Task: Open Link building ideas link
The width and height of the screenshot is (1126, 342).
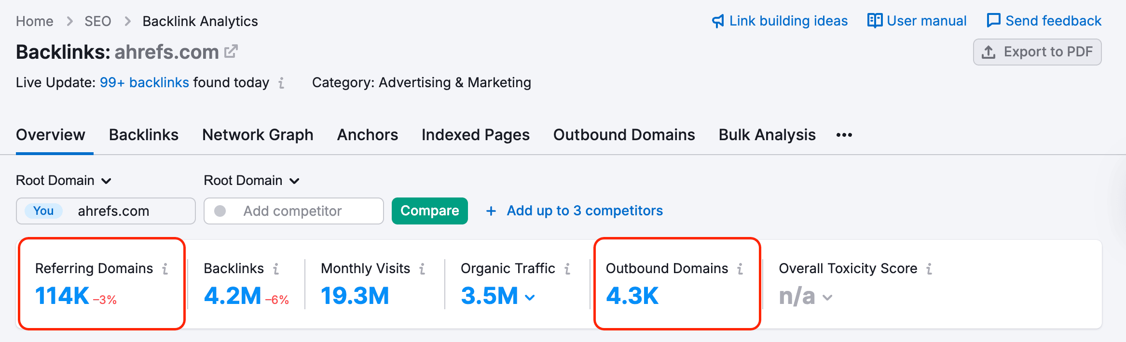Action: pos(788,21)
